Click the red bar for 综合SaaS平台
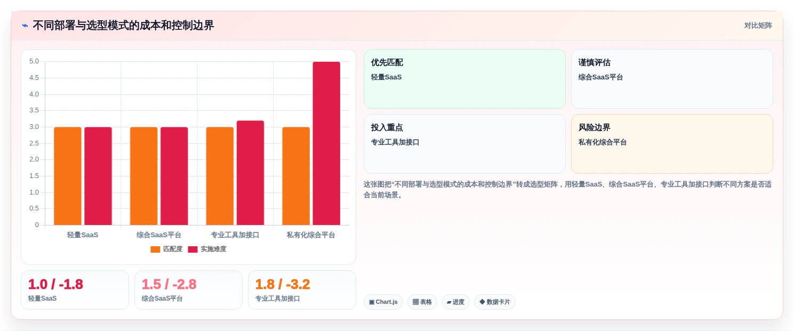Image resolution: width=794 pixels, height=331 pixels. click(x=174, y=176)
